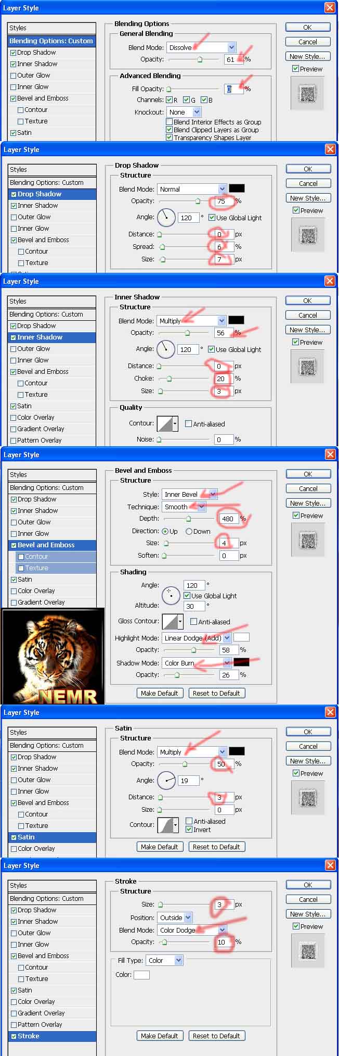Image resolution: width=339 pixels, height=1056 pixels.
Task: Select highlighted Drop Shadow item in styles list
Action: coord(53,194)
